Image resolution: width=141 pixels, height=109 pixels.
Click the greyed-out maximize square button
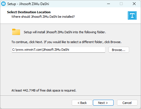point(121,4)
